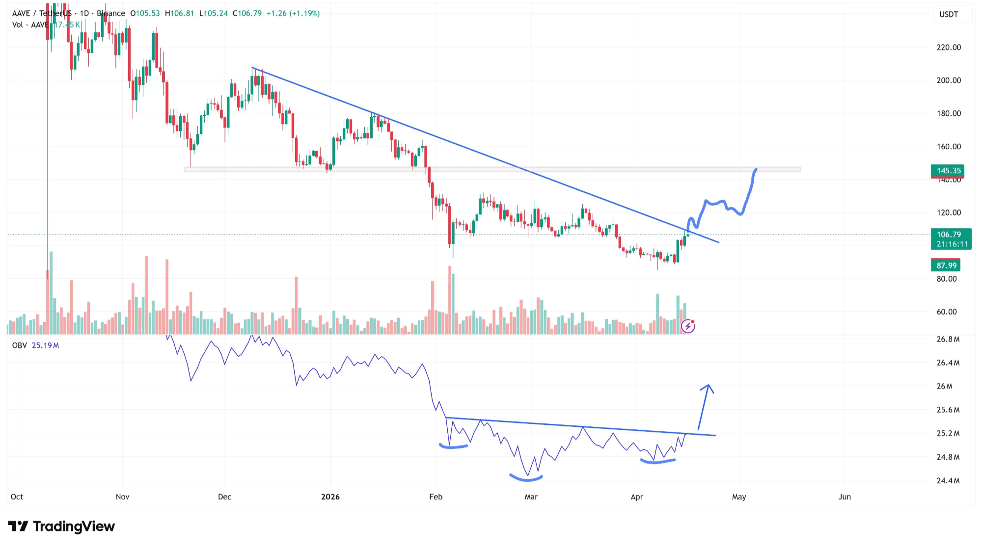Viewport: 982px width, 546px height.
Task: Click the May label on time axis
Action: tap(739, 496)
